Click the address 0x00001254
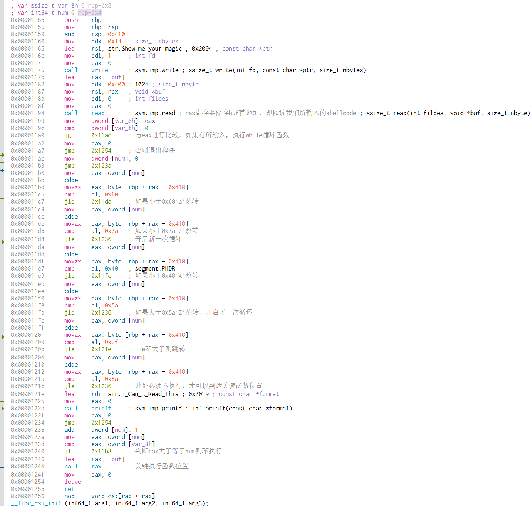The width and height of the screenshot is (532, 506). [28, 482]
